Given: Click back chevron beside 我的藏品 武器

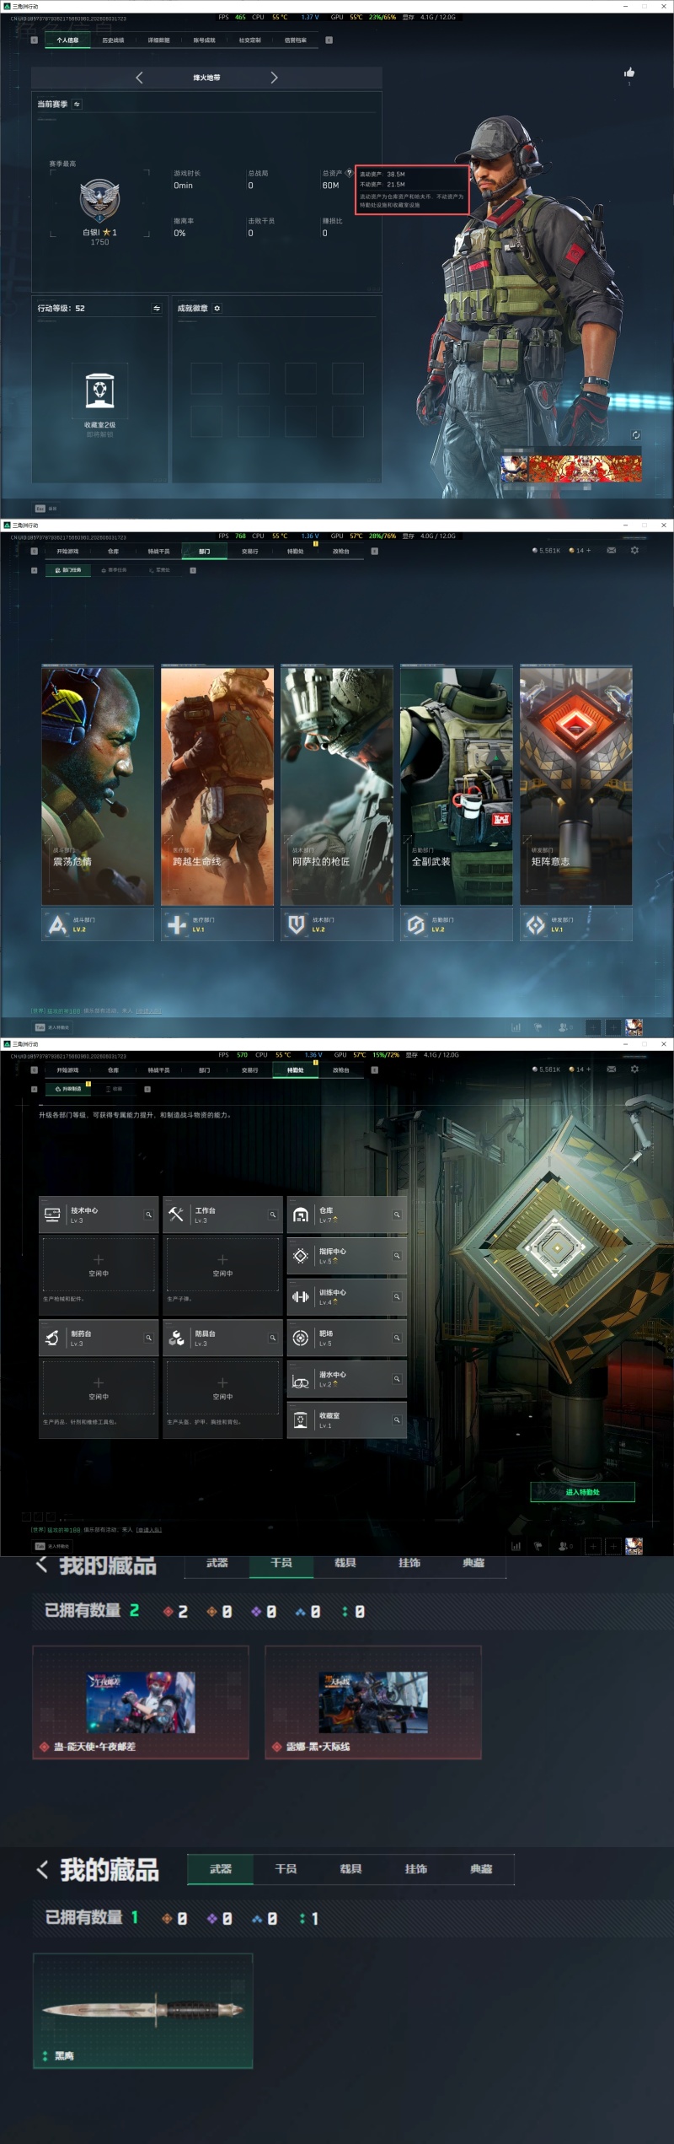Looking at the screenshot, I should pyautogui.click(x=42, y=1870).
